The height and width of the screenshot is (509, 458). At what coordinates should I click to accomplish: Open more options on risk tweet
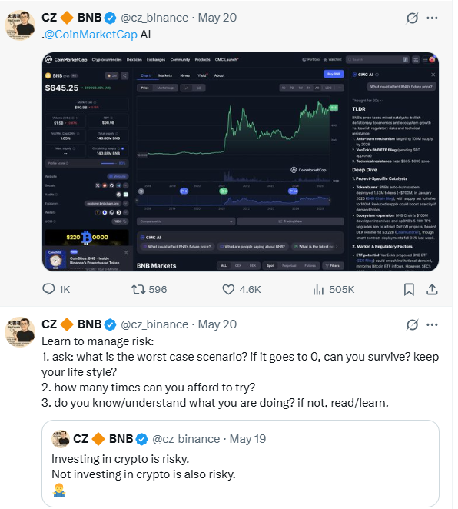(x=432, y=324)
